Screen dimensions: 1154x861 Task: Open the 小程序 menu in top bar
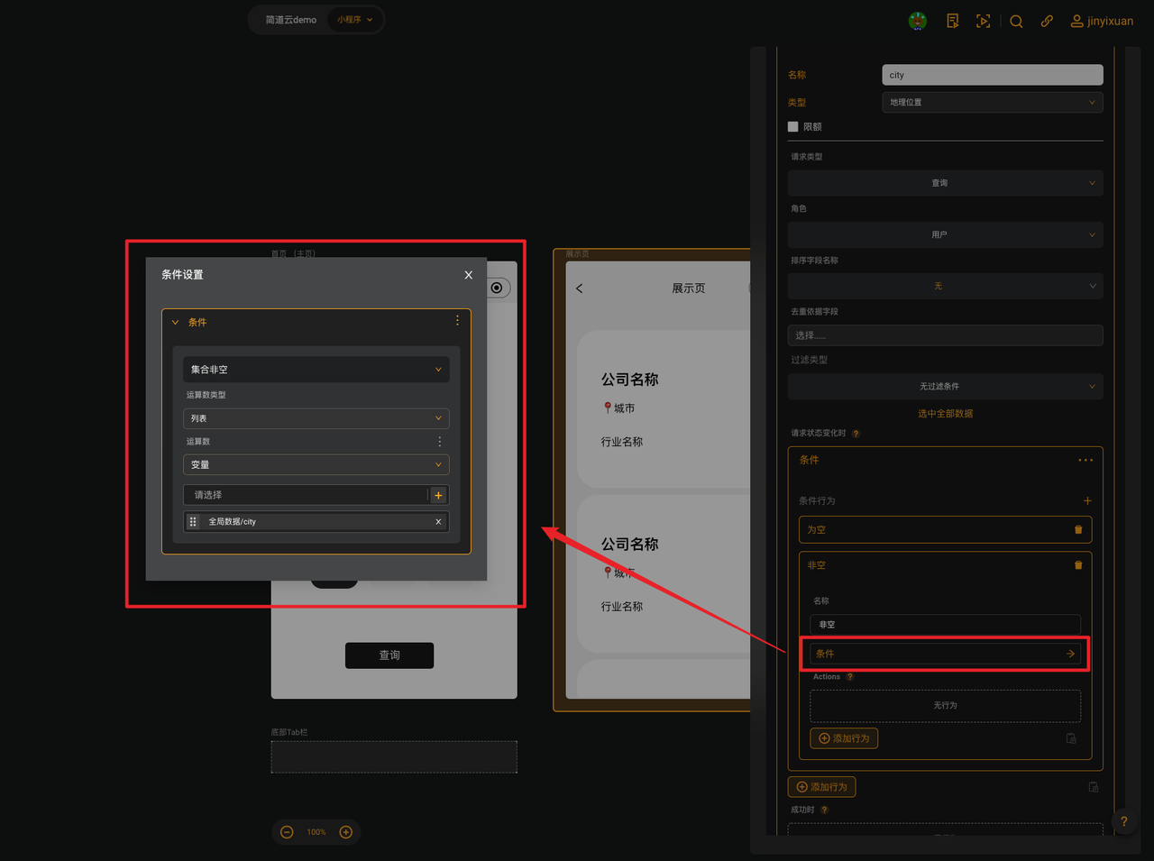(x=354, y=20)
